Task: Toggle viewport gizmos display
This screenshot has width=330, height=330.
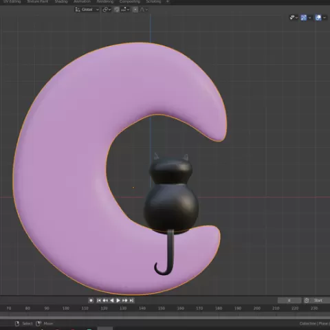Action: coord(304,18)
